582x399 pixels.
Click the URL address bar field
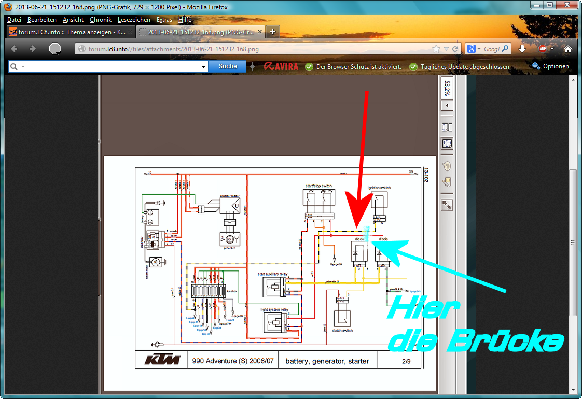pyautogui.click(x=254, y=49)
